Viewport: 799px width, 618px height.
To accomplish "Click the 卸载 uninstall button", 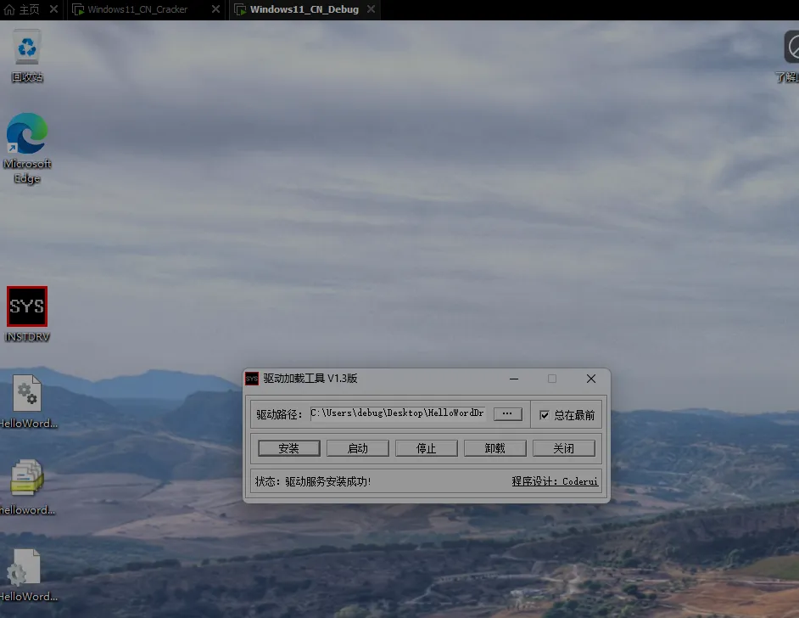I will coord(494,447).
